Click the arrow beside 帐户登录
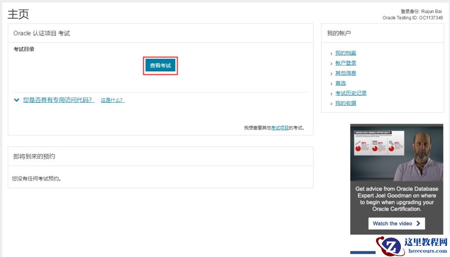Image resolution: width=450 pixels, height=257 pixels. tap(331, 64)
